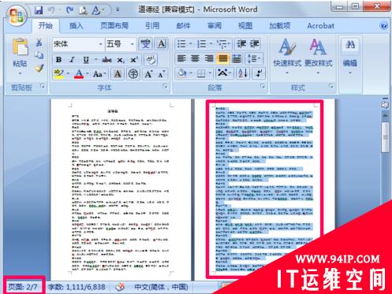This screenshot has width=392, height=294.
Task: Open the 更改样式 change styles button
Action: click(319, 56)
